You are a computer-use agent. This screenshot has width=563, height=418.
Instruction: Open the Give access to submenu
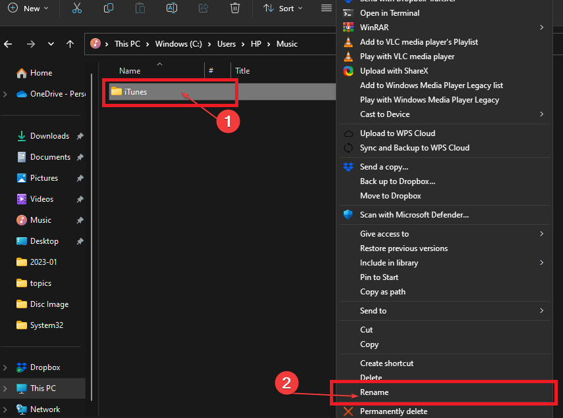pyautogui.click(x=444, y=234)
